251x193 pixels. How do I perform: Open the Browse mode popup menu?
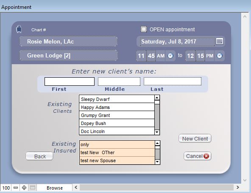point(55,188)
